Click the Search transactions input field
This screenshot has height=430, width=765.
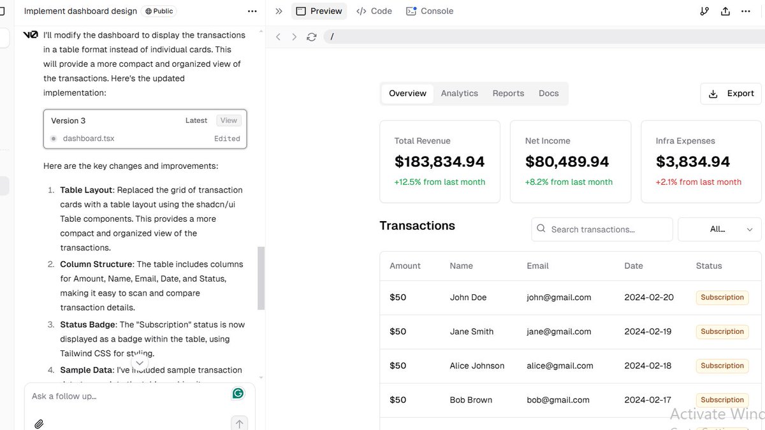602,229
